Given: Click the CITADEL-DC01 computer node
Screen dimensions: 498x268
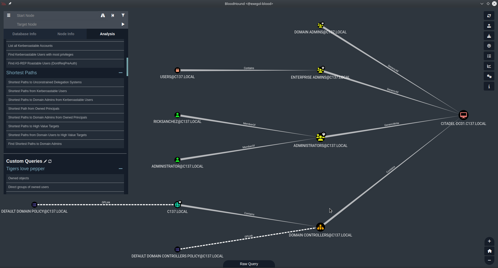Looking at the screenshot, I should click(463, 115).
